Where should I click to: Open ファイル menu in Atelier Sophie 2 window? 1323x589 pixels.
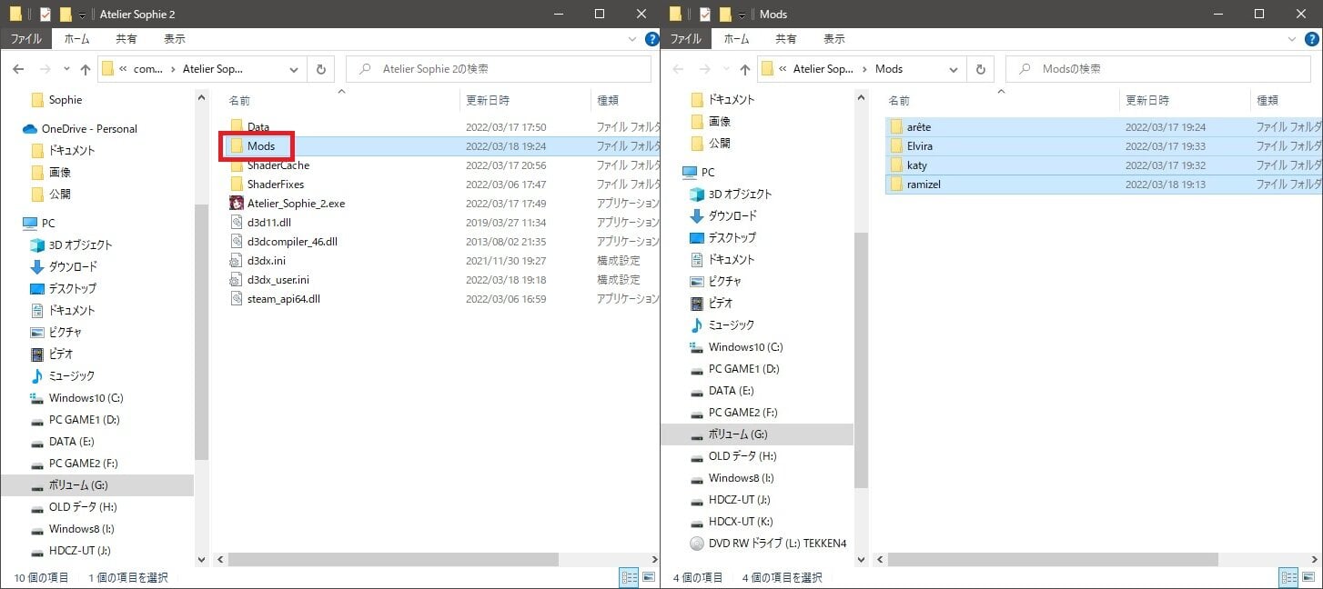[25, 39]
